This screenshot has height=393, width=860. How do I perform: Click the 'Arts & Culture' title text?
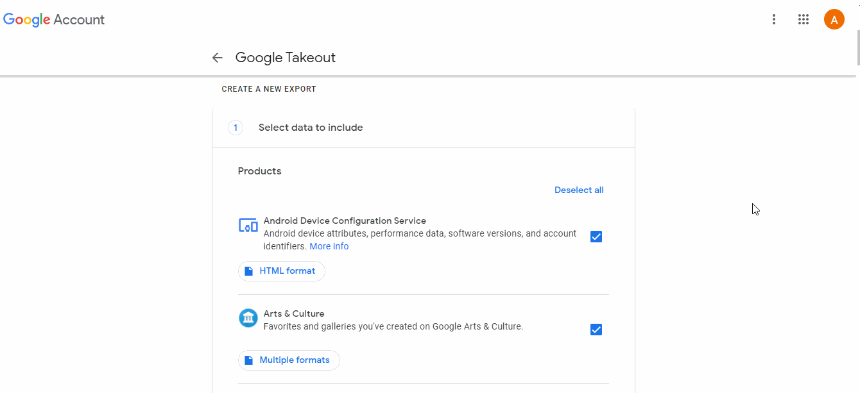click(x=294, y=314)
